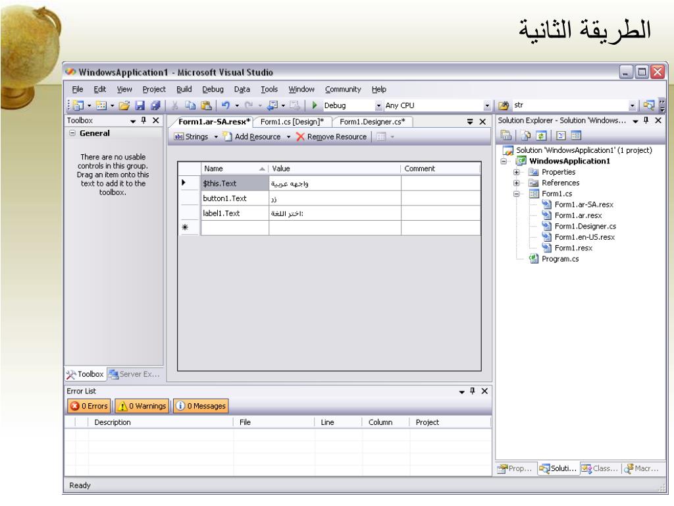Click the Navigate Backward icon
Image resolution: width=674 pixels, height=506 pixels.
coord(272,105)
